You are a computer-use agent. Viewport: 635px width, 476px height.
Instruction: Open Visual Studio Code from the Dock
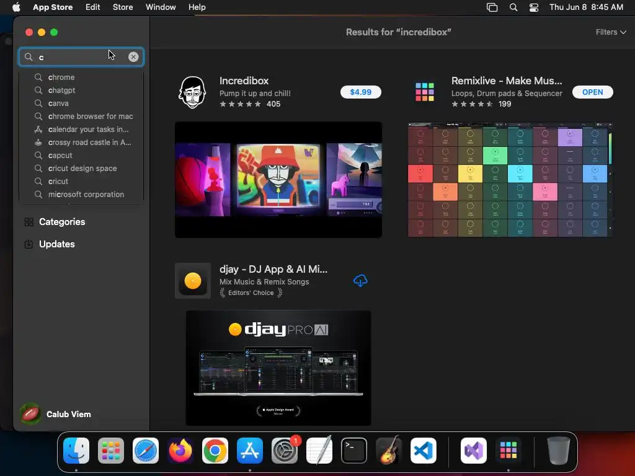[424, 450]
